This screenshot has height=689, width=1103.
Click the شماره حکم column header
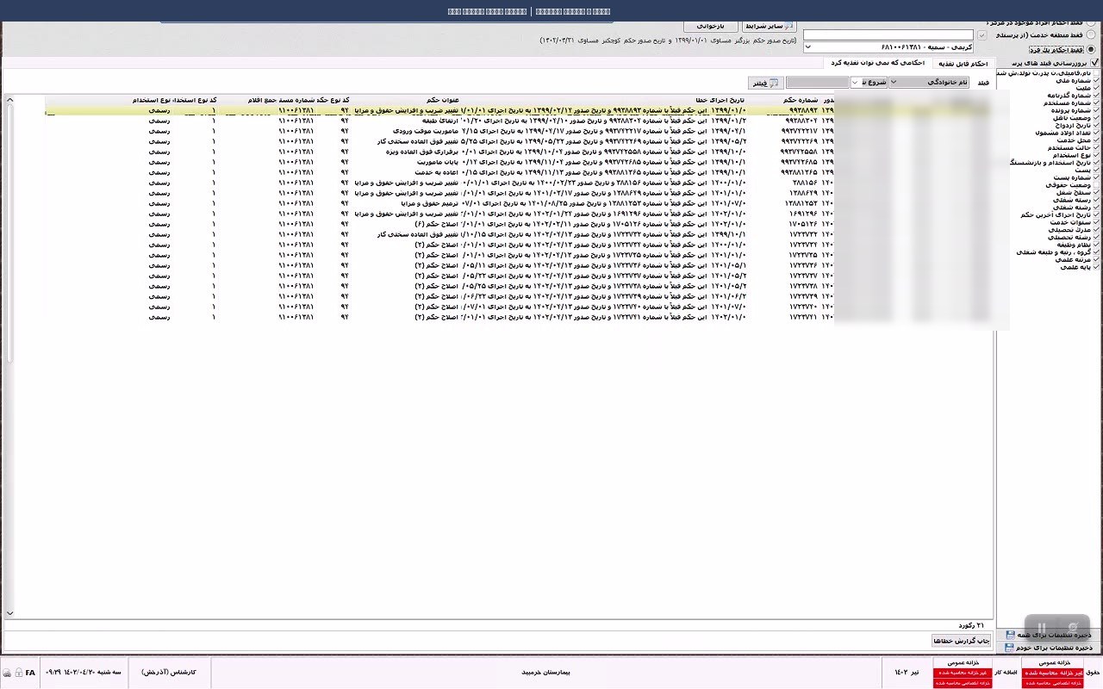coord(801,100)
